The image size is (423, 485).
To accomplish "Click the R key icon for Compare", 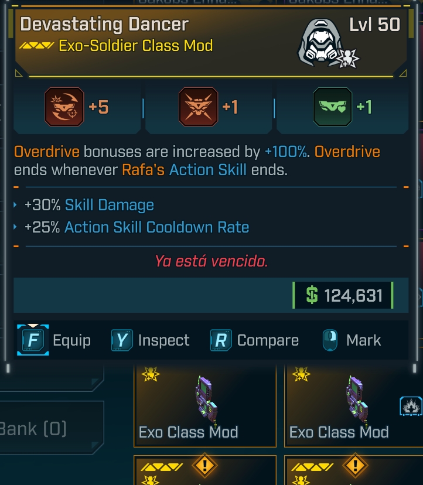I will 221,340.
